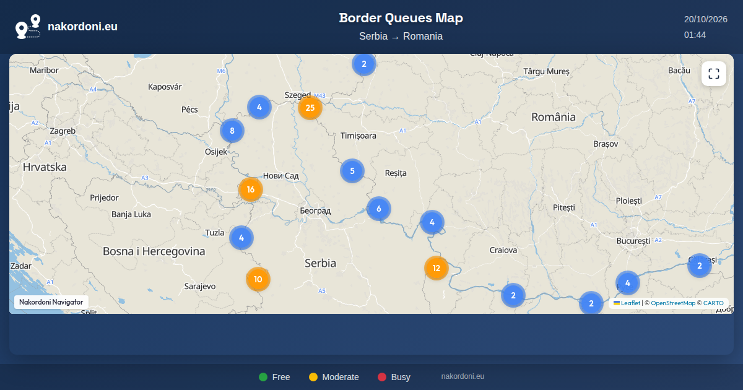Click the Zadar city label
Image resolution: width=743 pixels, height=390 pixels.
pos(21,266)
